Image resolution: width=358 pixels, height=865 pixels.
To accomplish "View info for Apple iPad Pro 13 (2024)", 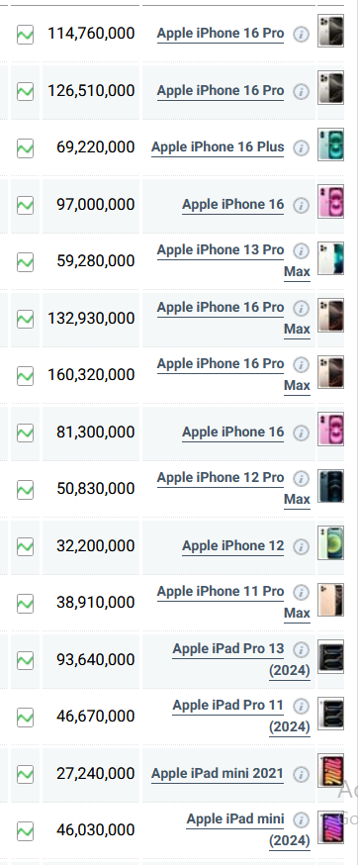I will point(301,649).
